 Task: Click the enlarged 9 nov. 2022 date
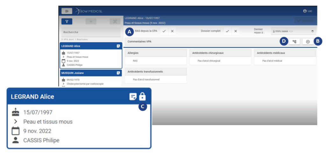click(37, 131)
